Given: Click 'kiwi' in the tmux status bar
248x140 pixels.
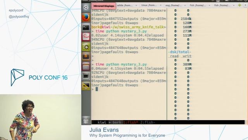Looking at the screenshot, I should [x=102, y=122].
